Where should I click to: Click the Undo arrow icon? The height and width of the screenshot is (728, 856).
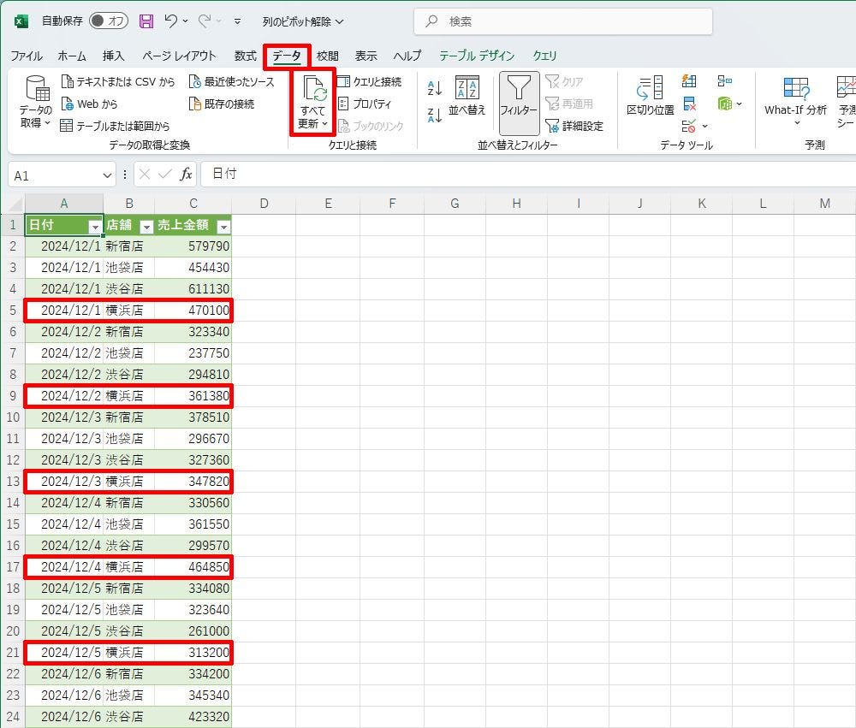[x=171, y=21]
